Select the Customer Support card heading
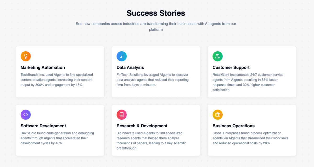Viewport: 314px width, 167px height. pyautogui.click(x=231, y=67)
